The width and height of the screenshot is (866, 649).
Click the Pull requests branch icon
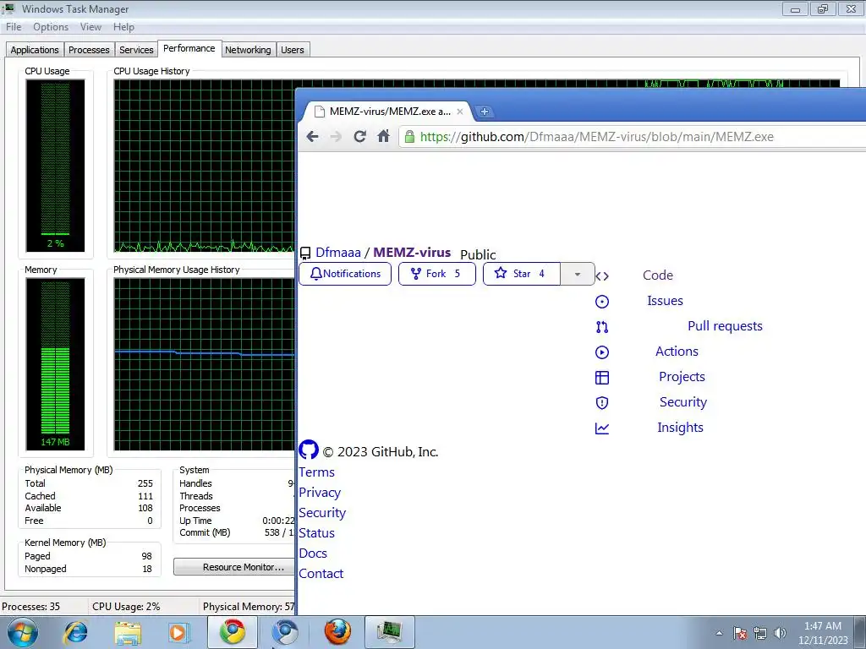(x=602, y=327)
